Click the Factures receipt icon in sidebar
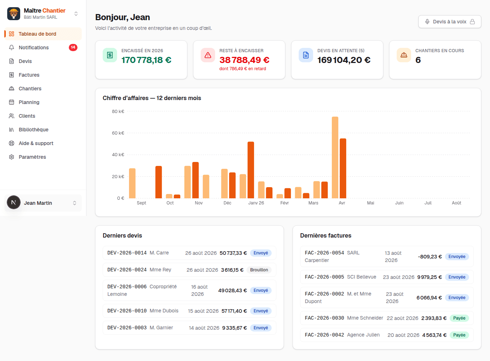Screen dimensions: 490x361 click(12, 75)
